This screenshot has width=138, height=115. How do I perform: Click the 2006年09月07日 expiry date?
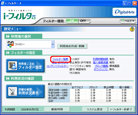click(x=30, y=110)
